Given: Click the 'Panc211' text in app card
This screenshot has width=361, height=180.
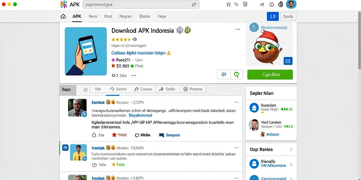Looking at the screenshot, I should click(x=123, y=60).
